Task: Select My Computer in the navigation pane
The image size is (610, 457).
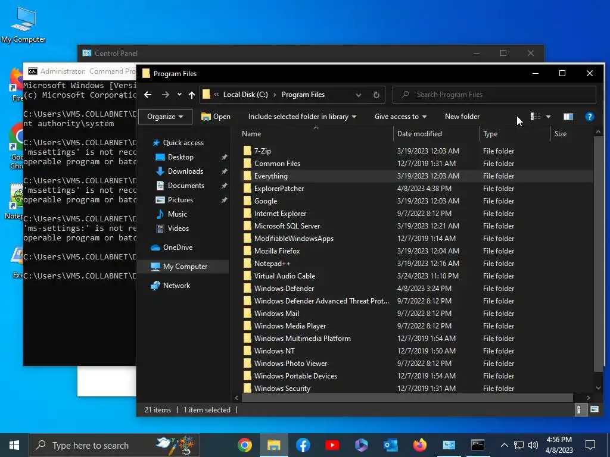Action: [183, 267]
